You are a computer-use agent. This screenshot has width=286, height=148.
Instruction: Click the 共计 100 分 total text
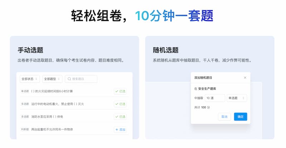click(202, 107)
